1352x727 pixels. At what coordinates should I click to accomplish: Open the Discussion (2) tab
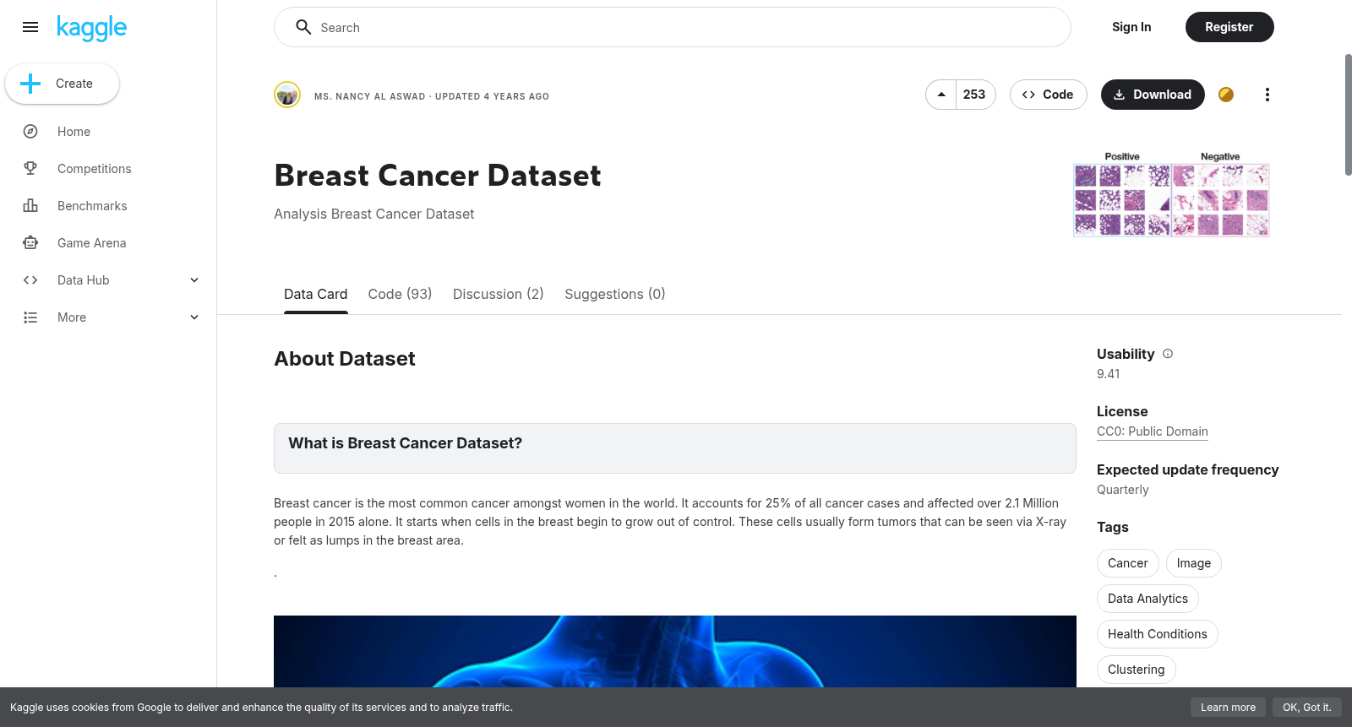click(x=499, y=294)
